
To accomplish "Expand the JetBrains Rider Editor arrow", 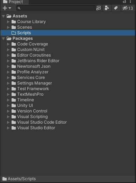I will click(8, 61).
